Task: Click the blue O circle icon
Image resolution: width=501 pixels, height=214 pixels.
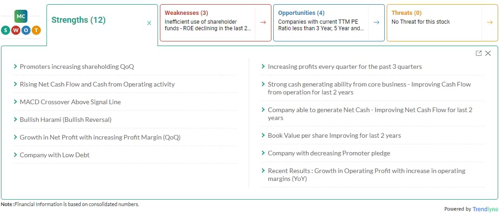Action: (x=26, y=31)
